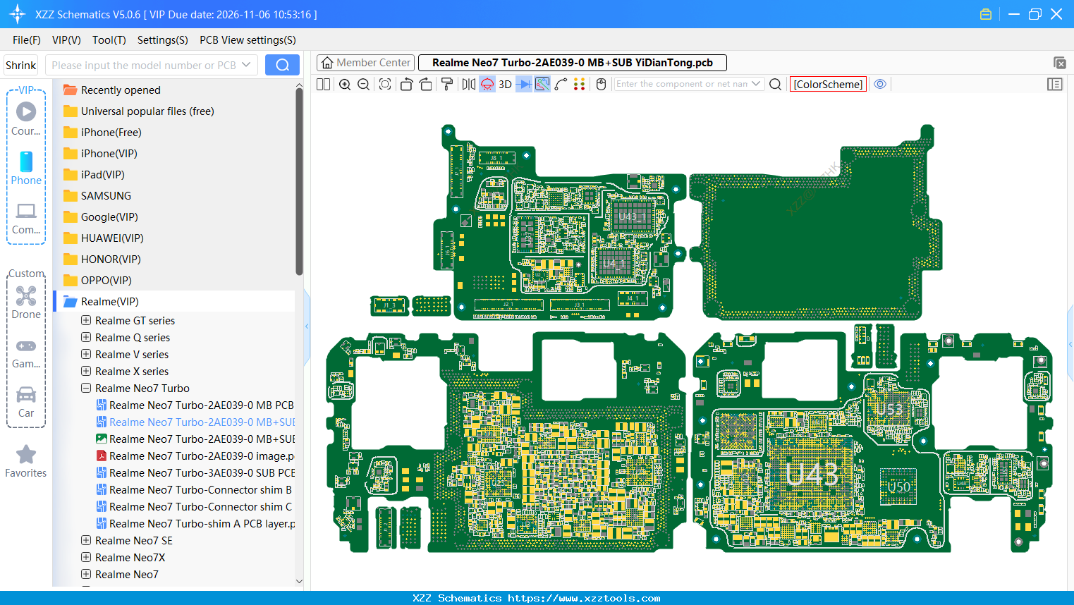Collapse the Realme Neo7 Turbo node
The image size is (1074, 605).
point(86,388)
